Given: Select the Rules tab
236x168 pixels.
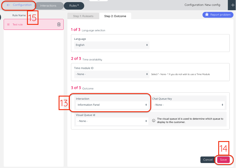Looking at the screenshot, I should [74, 6].
